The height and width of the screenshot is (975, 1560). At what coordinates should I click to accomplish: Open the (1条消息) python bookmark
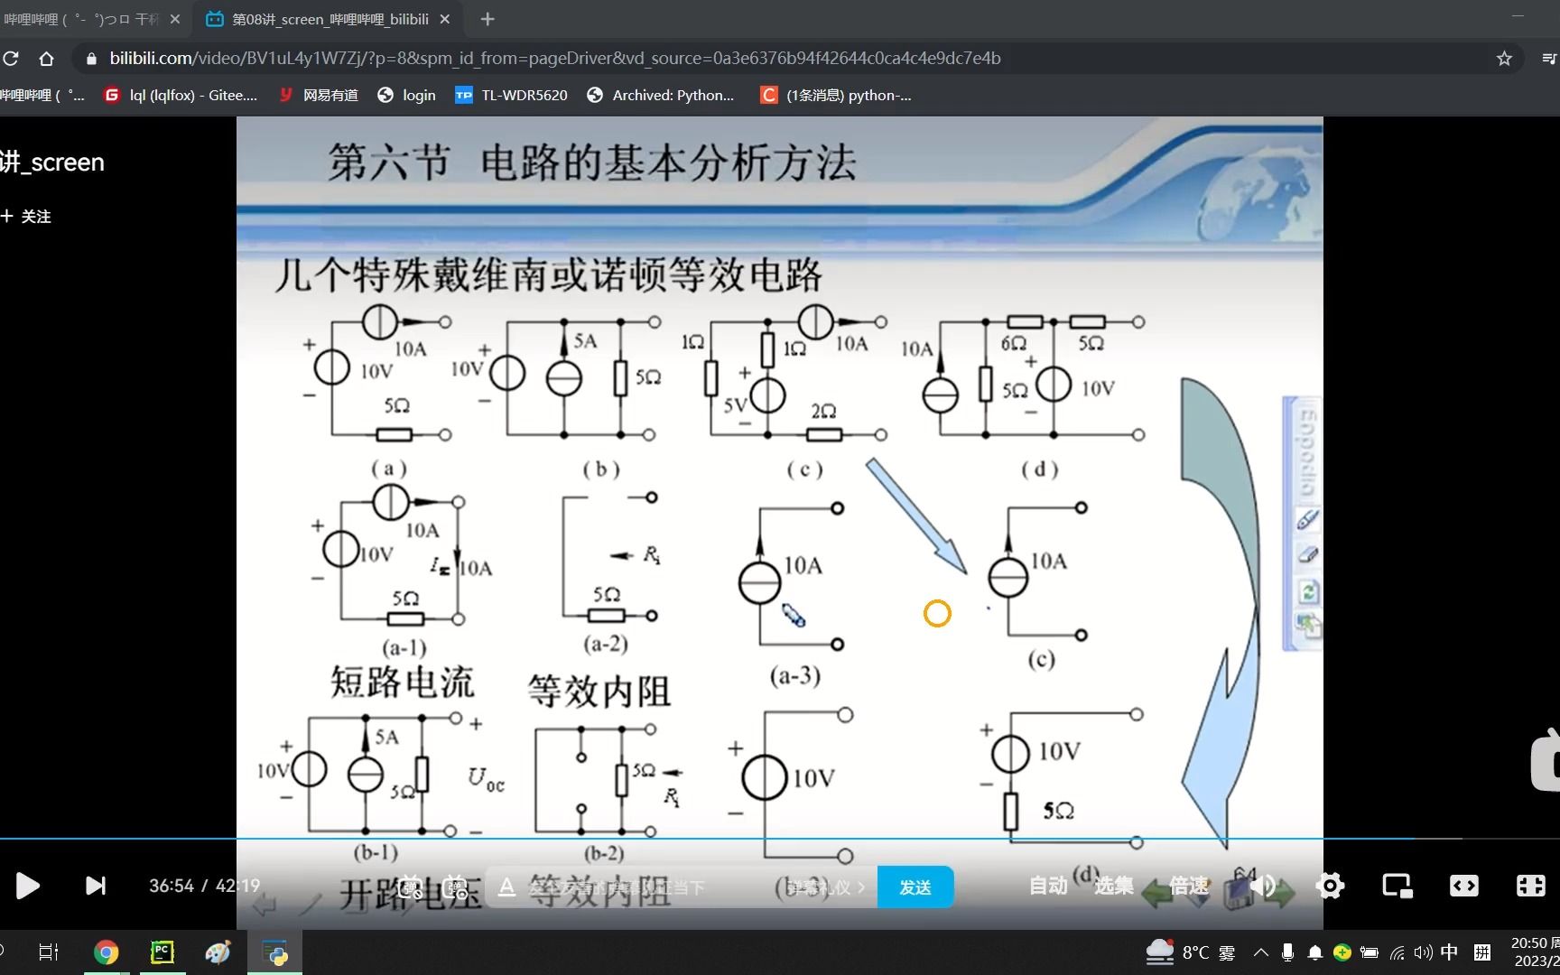point(837,95)
